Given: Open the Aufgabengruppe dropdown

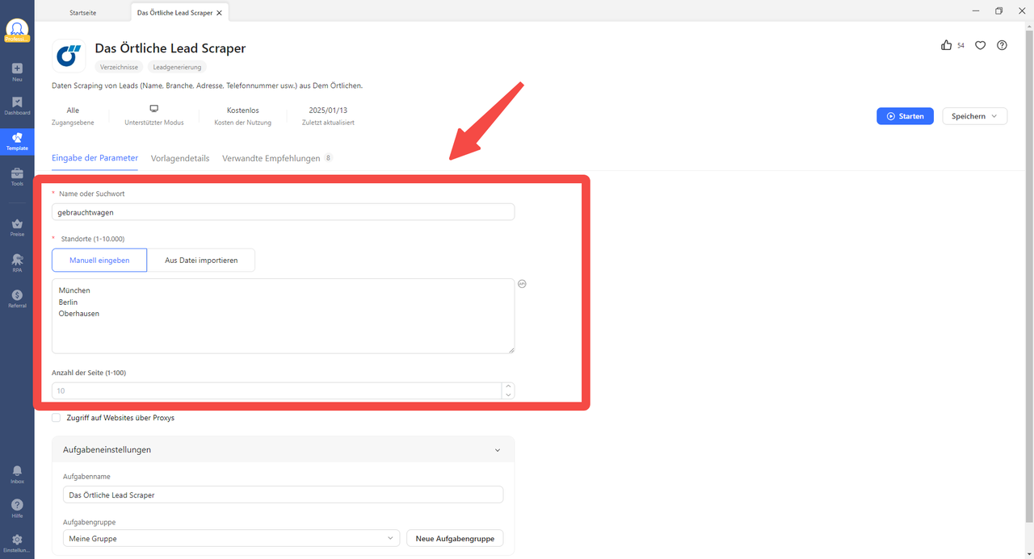Looking at the screenshot, I should (x=231, y=538).
